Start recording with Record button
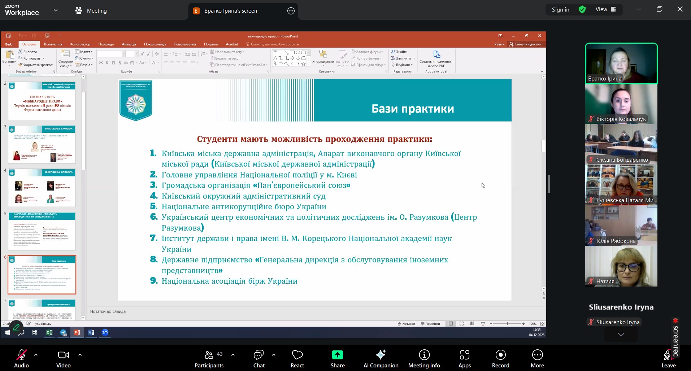Screen dimensions: 691x371 (500, 359)
